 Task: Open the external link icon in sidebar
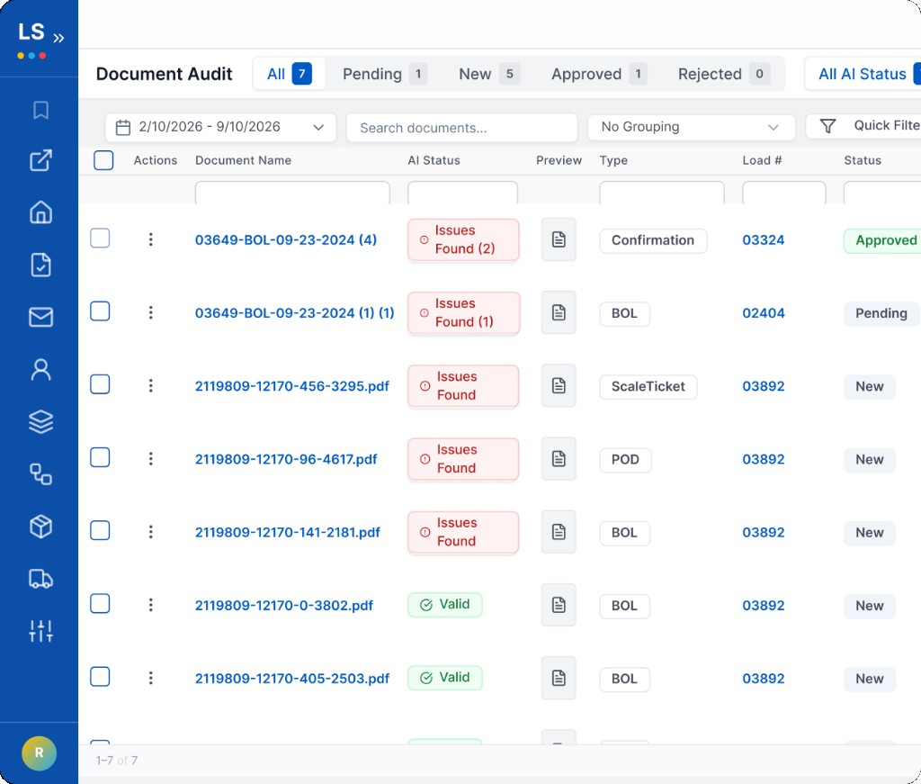click(x=40, y=160)
